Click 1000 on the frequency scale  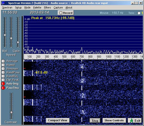tap(108, 57)
